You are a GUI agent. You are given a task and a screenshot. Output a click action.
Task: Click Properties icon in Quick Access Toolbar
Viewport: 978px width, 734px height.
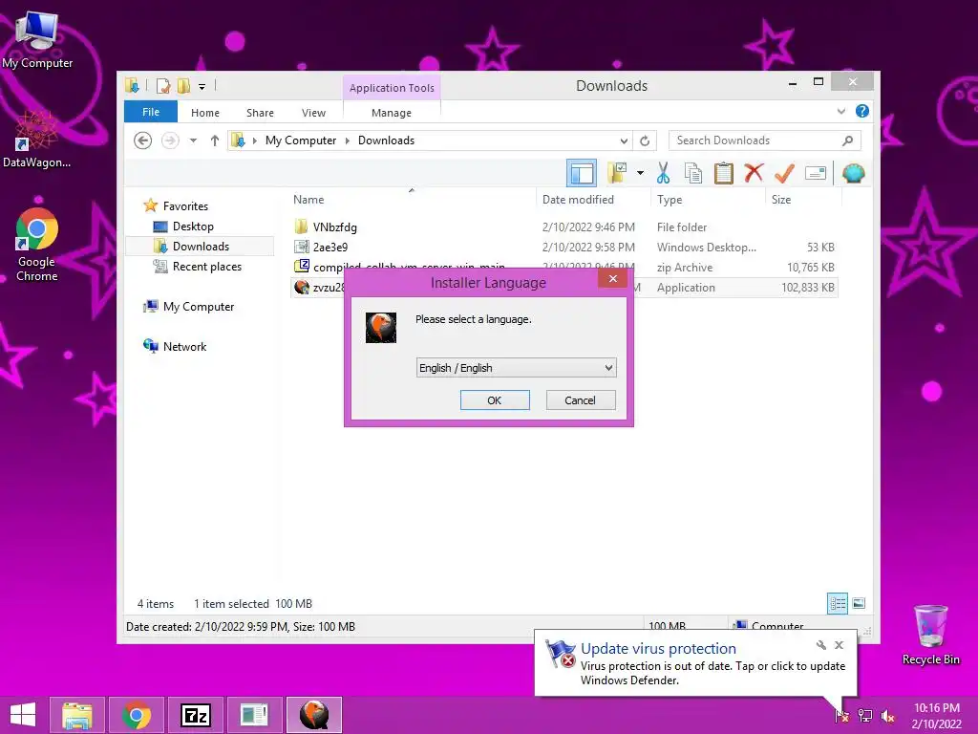[x=163, y=85]
